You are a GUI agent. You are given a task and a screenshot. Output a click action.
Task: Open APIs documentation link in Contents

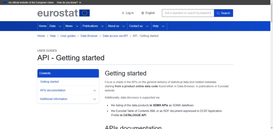pyautogui.click(x=53, y=90)
